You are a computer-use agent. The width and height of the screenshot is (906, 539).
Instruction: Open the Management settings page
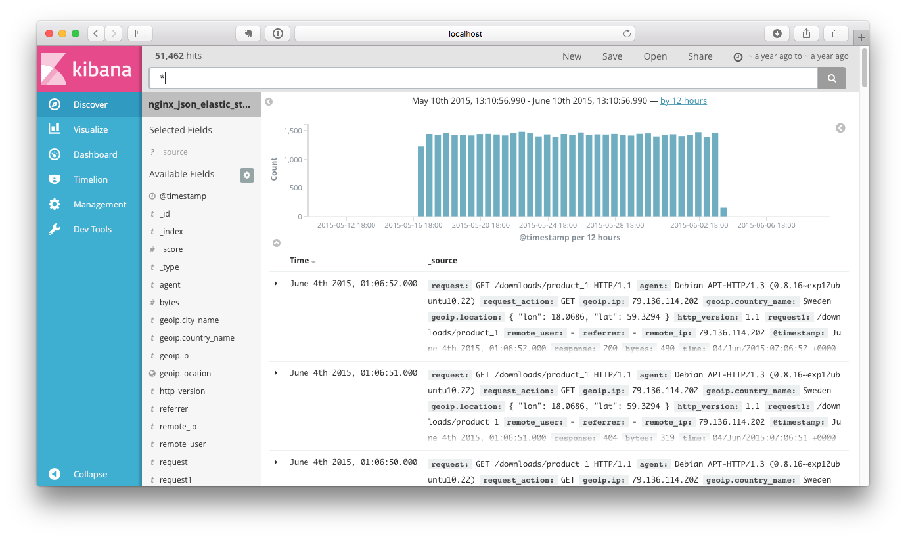tap(89, 204)
